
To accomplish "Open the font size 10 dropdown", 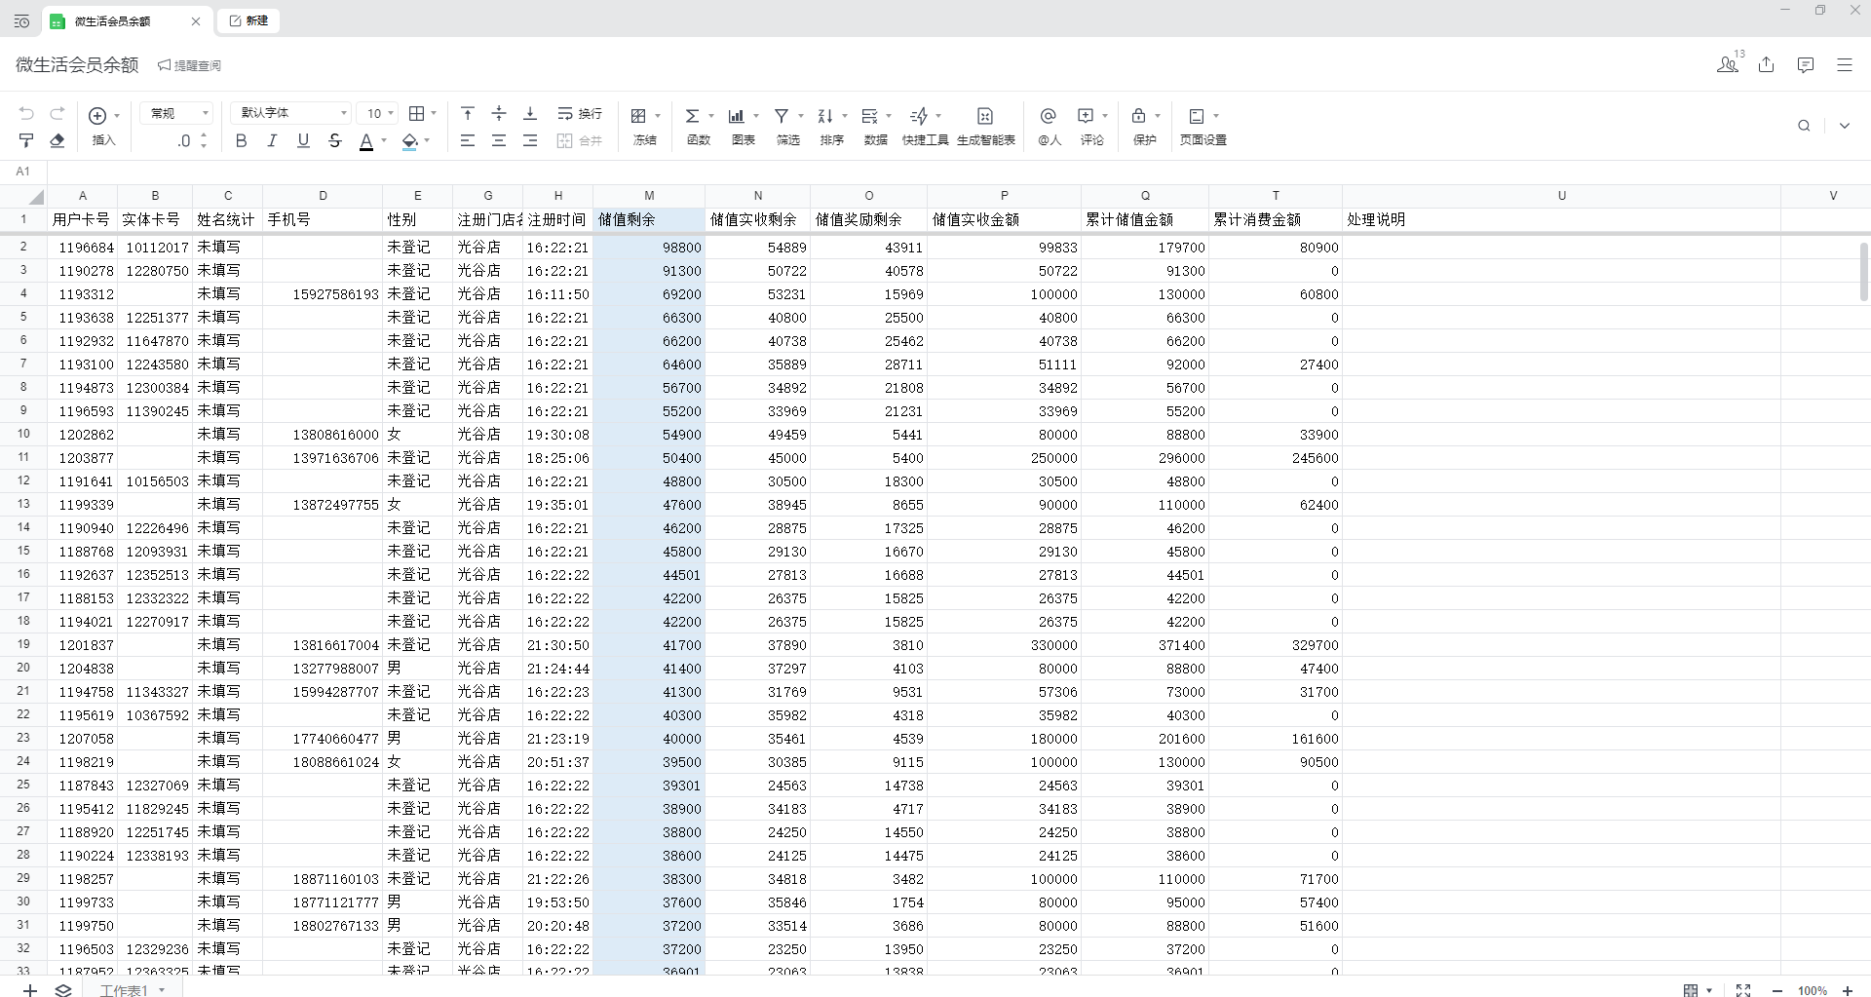I will 378,113.
